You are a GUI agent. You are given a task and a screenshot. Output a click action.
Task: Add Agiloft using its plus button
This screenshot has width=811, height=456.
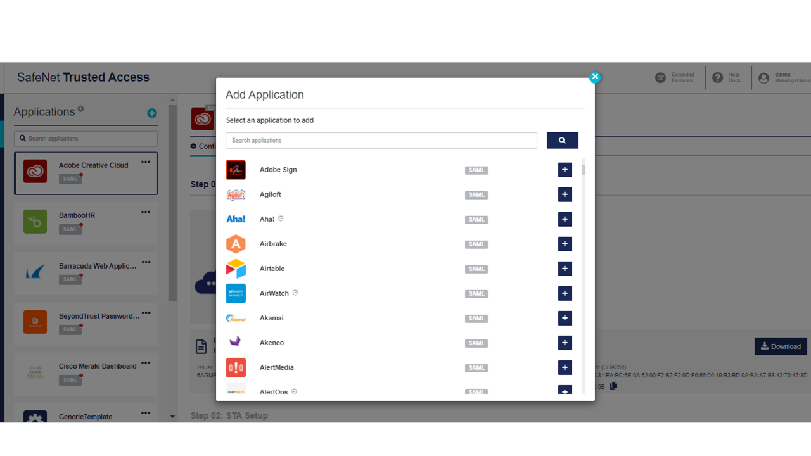pos(565,194)
